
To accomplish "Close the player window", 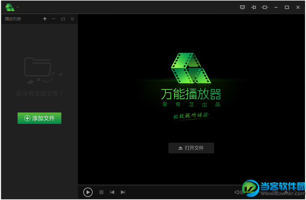I will (298, 8).
